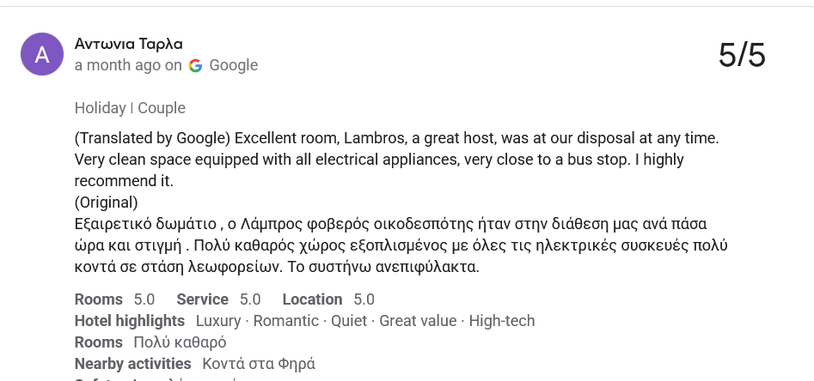The height and width of the screenshot is (381, 814).
Task: Click the purple reviewer avatar "A"
Action: click(x=42, y=54)
